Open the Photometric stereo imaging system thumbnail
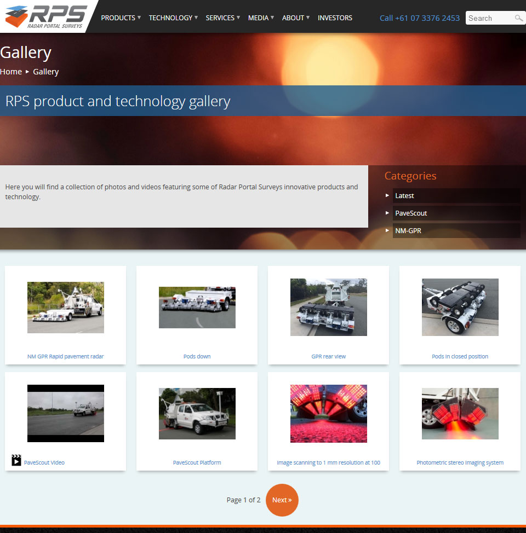 (x=460, y=413)
